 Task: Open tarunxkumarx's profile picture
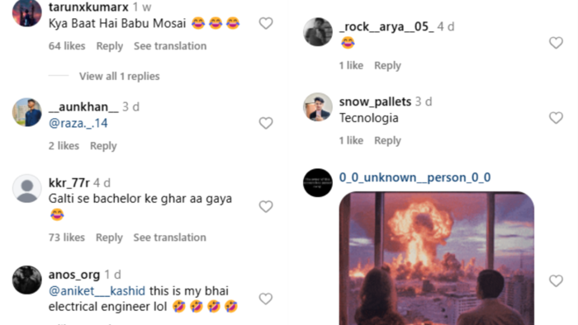27,13
